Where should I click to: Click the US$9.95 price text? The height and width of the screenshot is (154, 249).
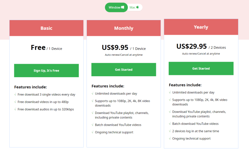(115, 48)
